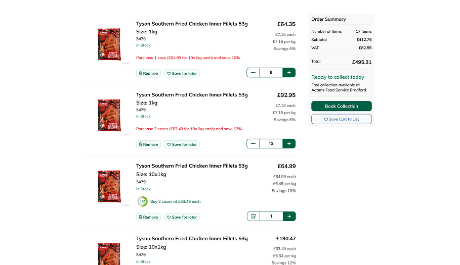Remove the £64.99 10x1kg case
Screen dimensions: 460x265
[x=148, y=217]
